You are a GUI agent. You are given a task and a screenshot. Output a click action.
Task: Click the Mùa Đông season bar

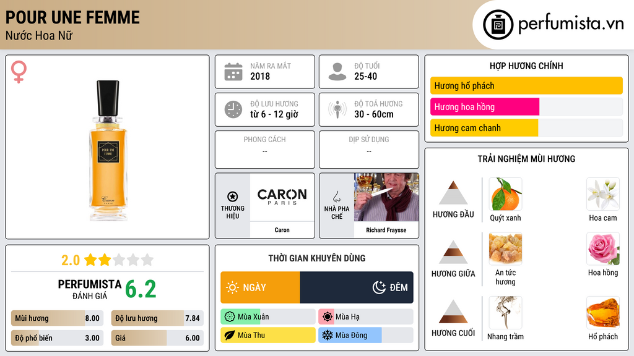pyautogui.click(x=365, y=335)
